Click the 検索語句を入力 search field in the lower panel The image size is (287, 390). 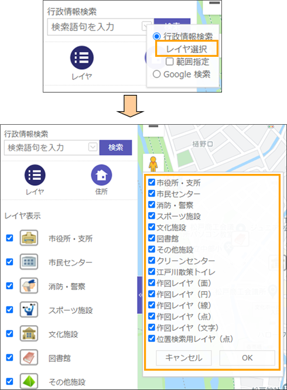(46, 148)
